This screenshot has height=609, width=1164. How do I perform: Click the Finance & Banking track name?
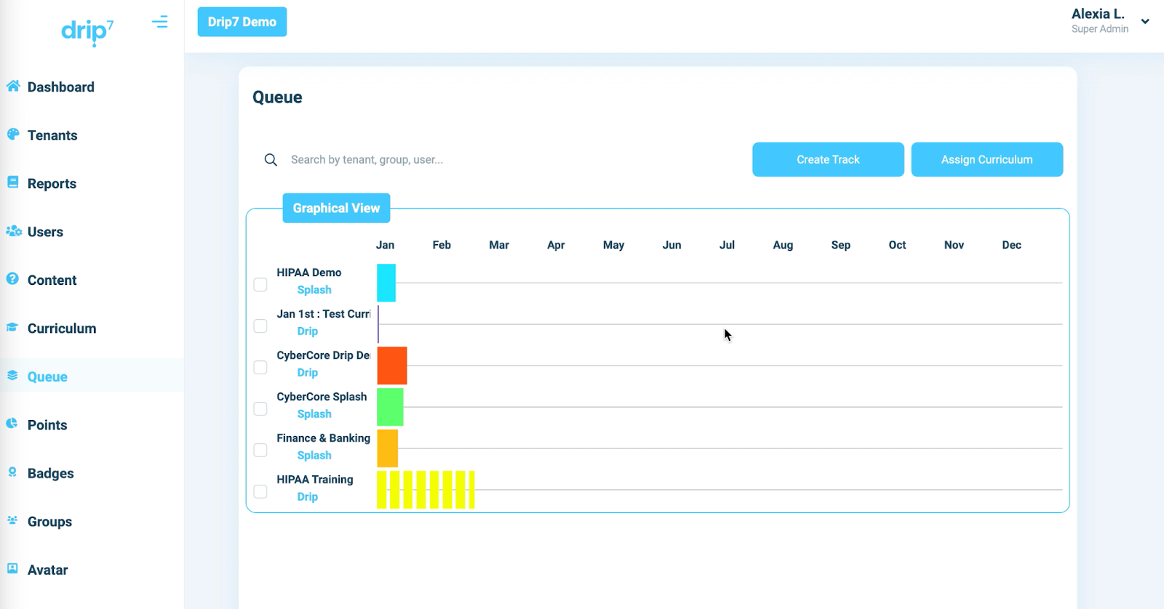click(x=324, y=438)
